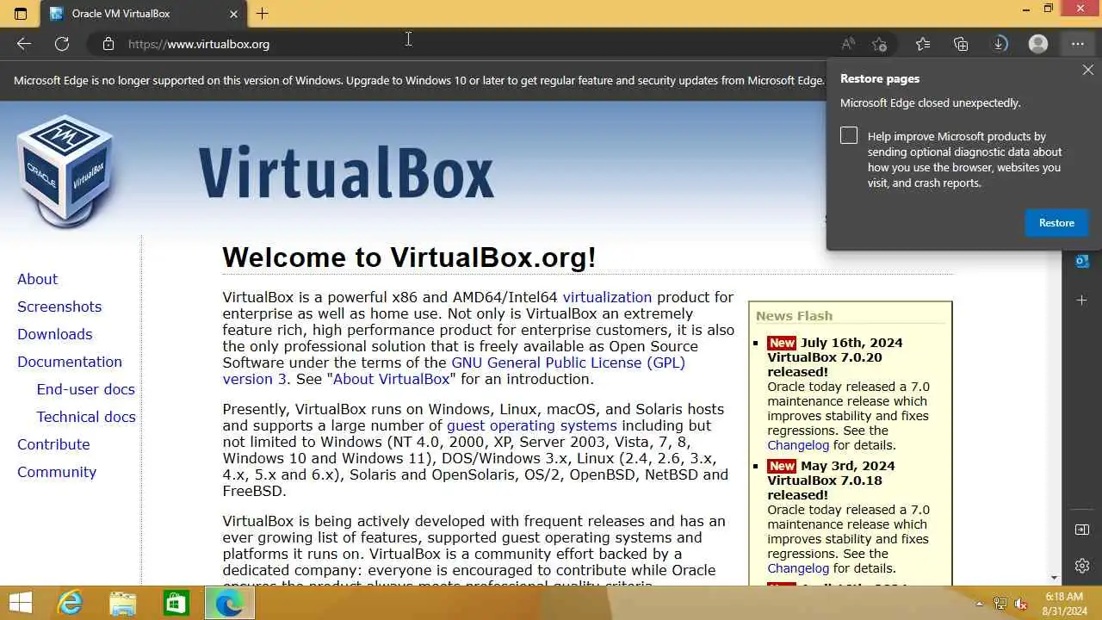Screen dimensions: 1102x620
Task: Open the muted volume tray icon
Action: click(1021, 604)
